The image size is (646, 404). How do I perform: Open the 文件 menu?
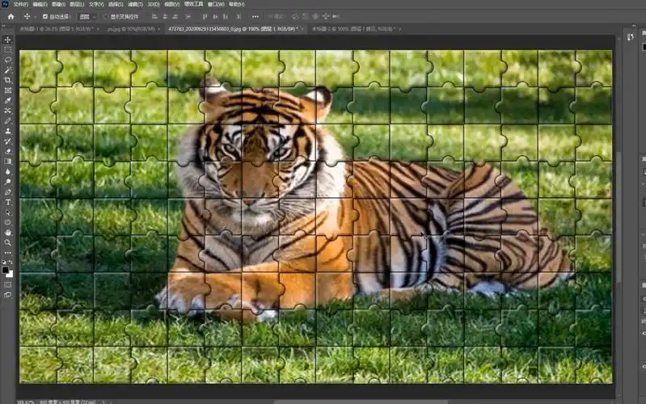point(20,4)
